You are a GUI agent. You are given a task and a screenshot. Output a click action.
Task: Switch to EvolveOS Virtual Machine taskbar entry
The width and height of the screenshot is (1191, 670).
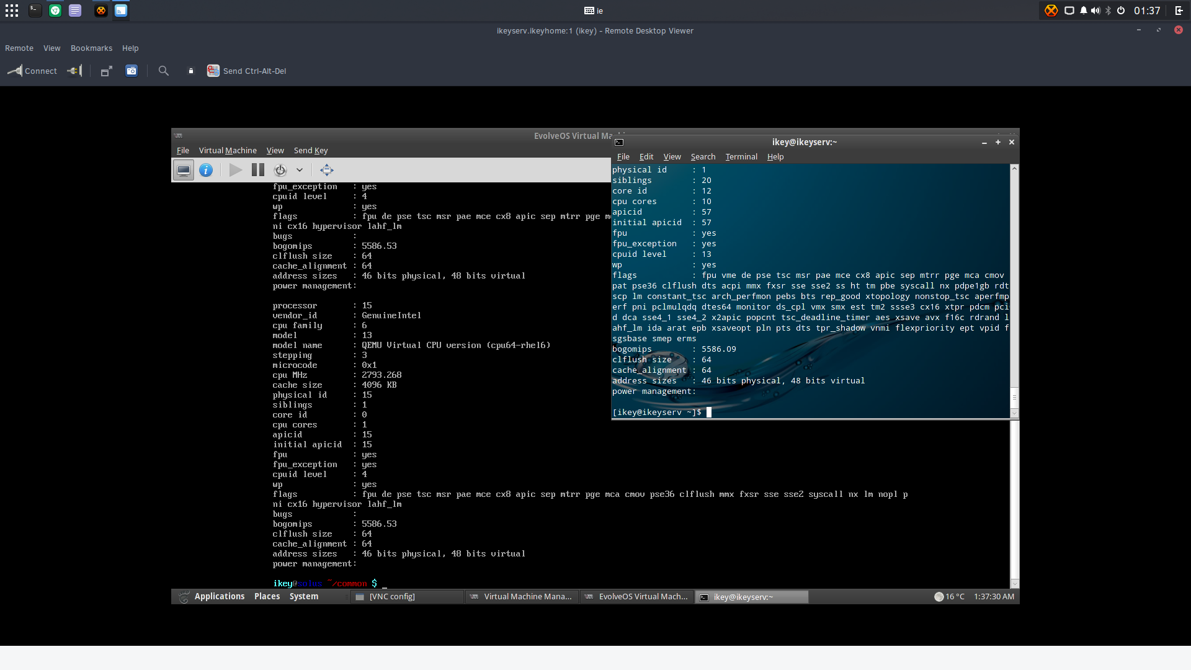[x=636, y=597]
